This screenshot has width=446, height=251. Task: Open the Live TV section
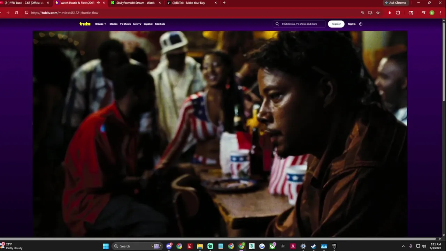(x=137, y=24)
